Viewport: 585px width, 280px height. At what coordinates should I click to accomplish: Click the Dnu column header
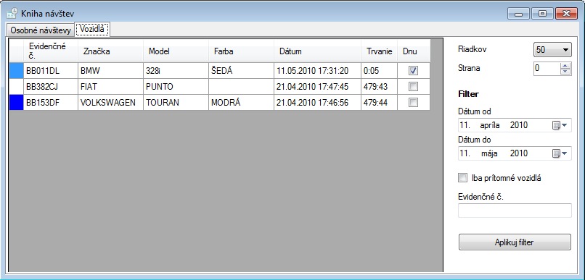(414, 51)
